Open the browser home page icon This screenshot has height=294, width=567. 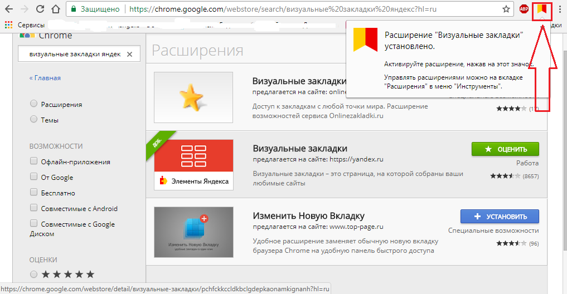coord(55,9)
